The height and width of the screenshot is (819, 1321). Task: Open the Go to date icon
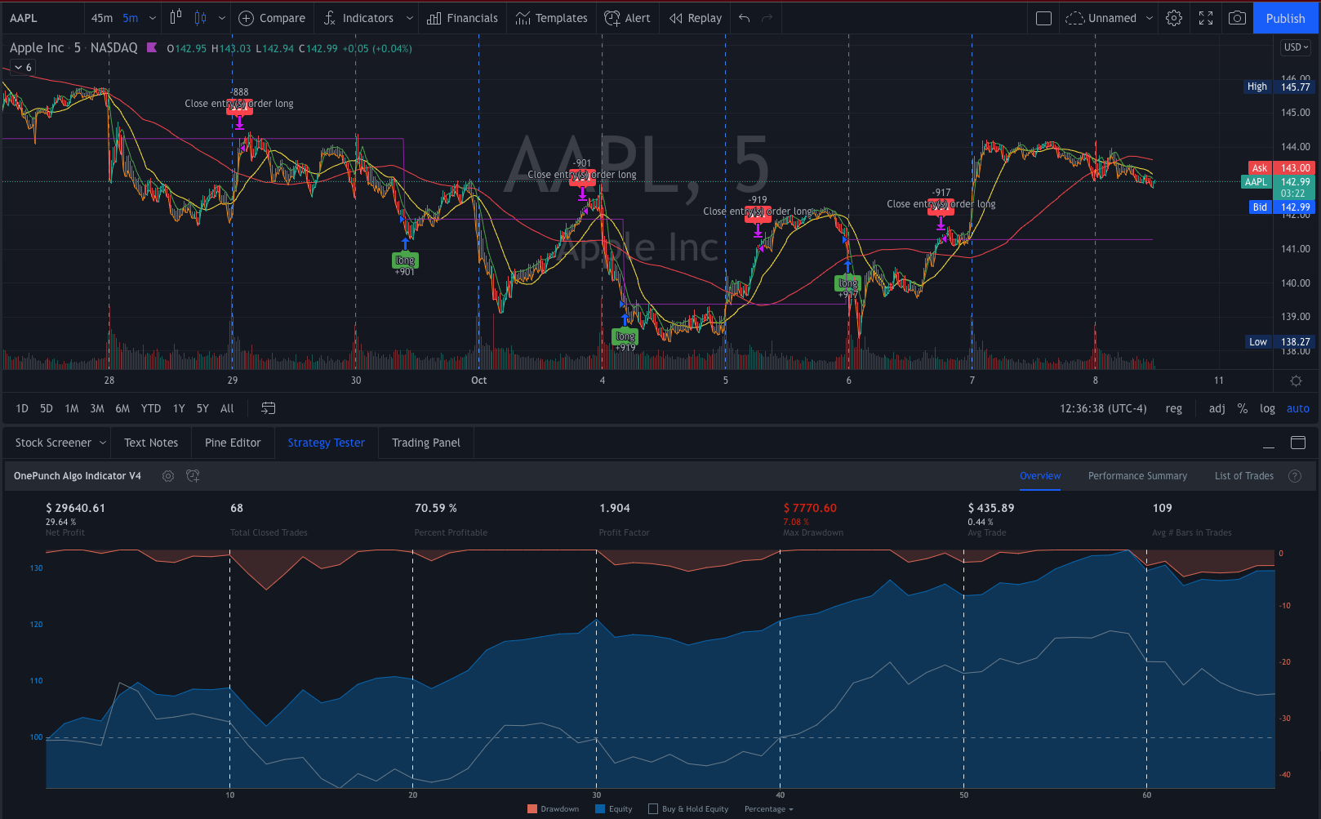[268, 408]
